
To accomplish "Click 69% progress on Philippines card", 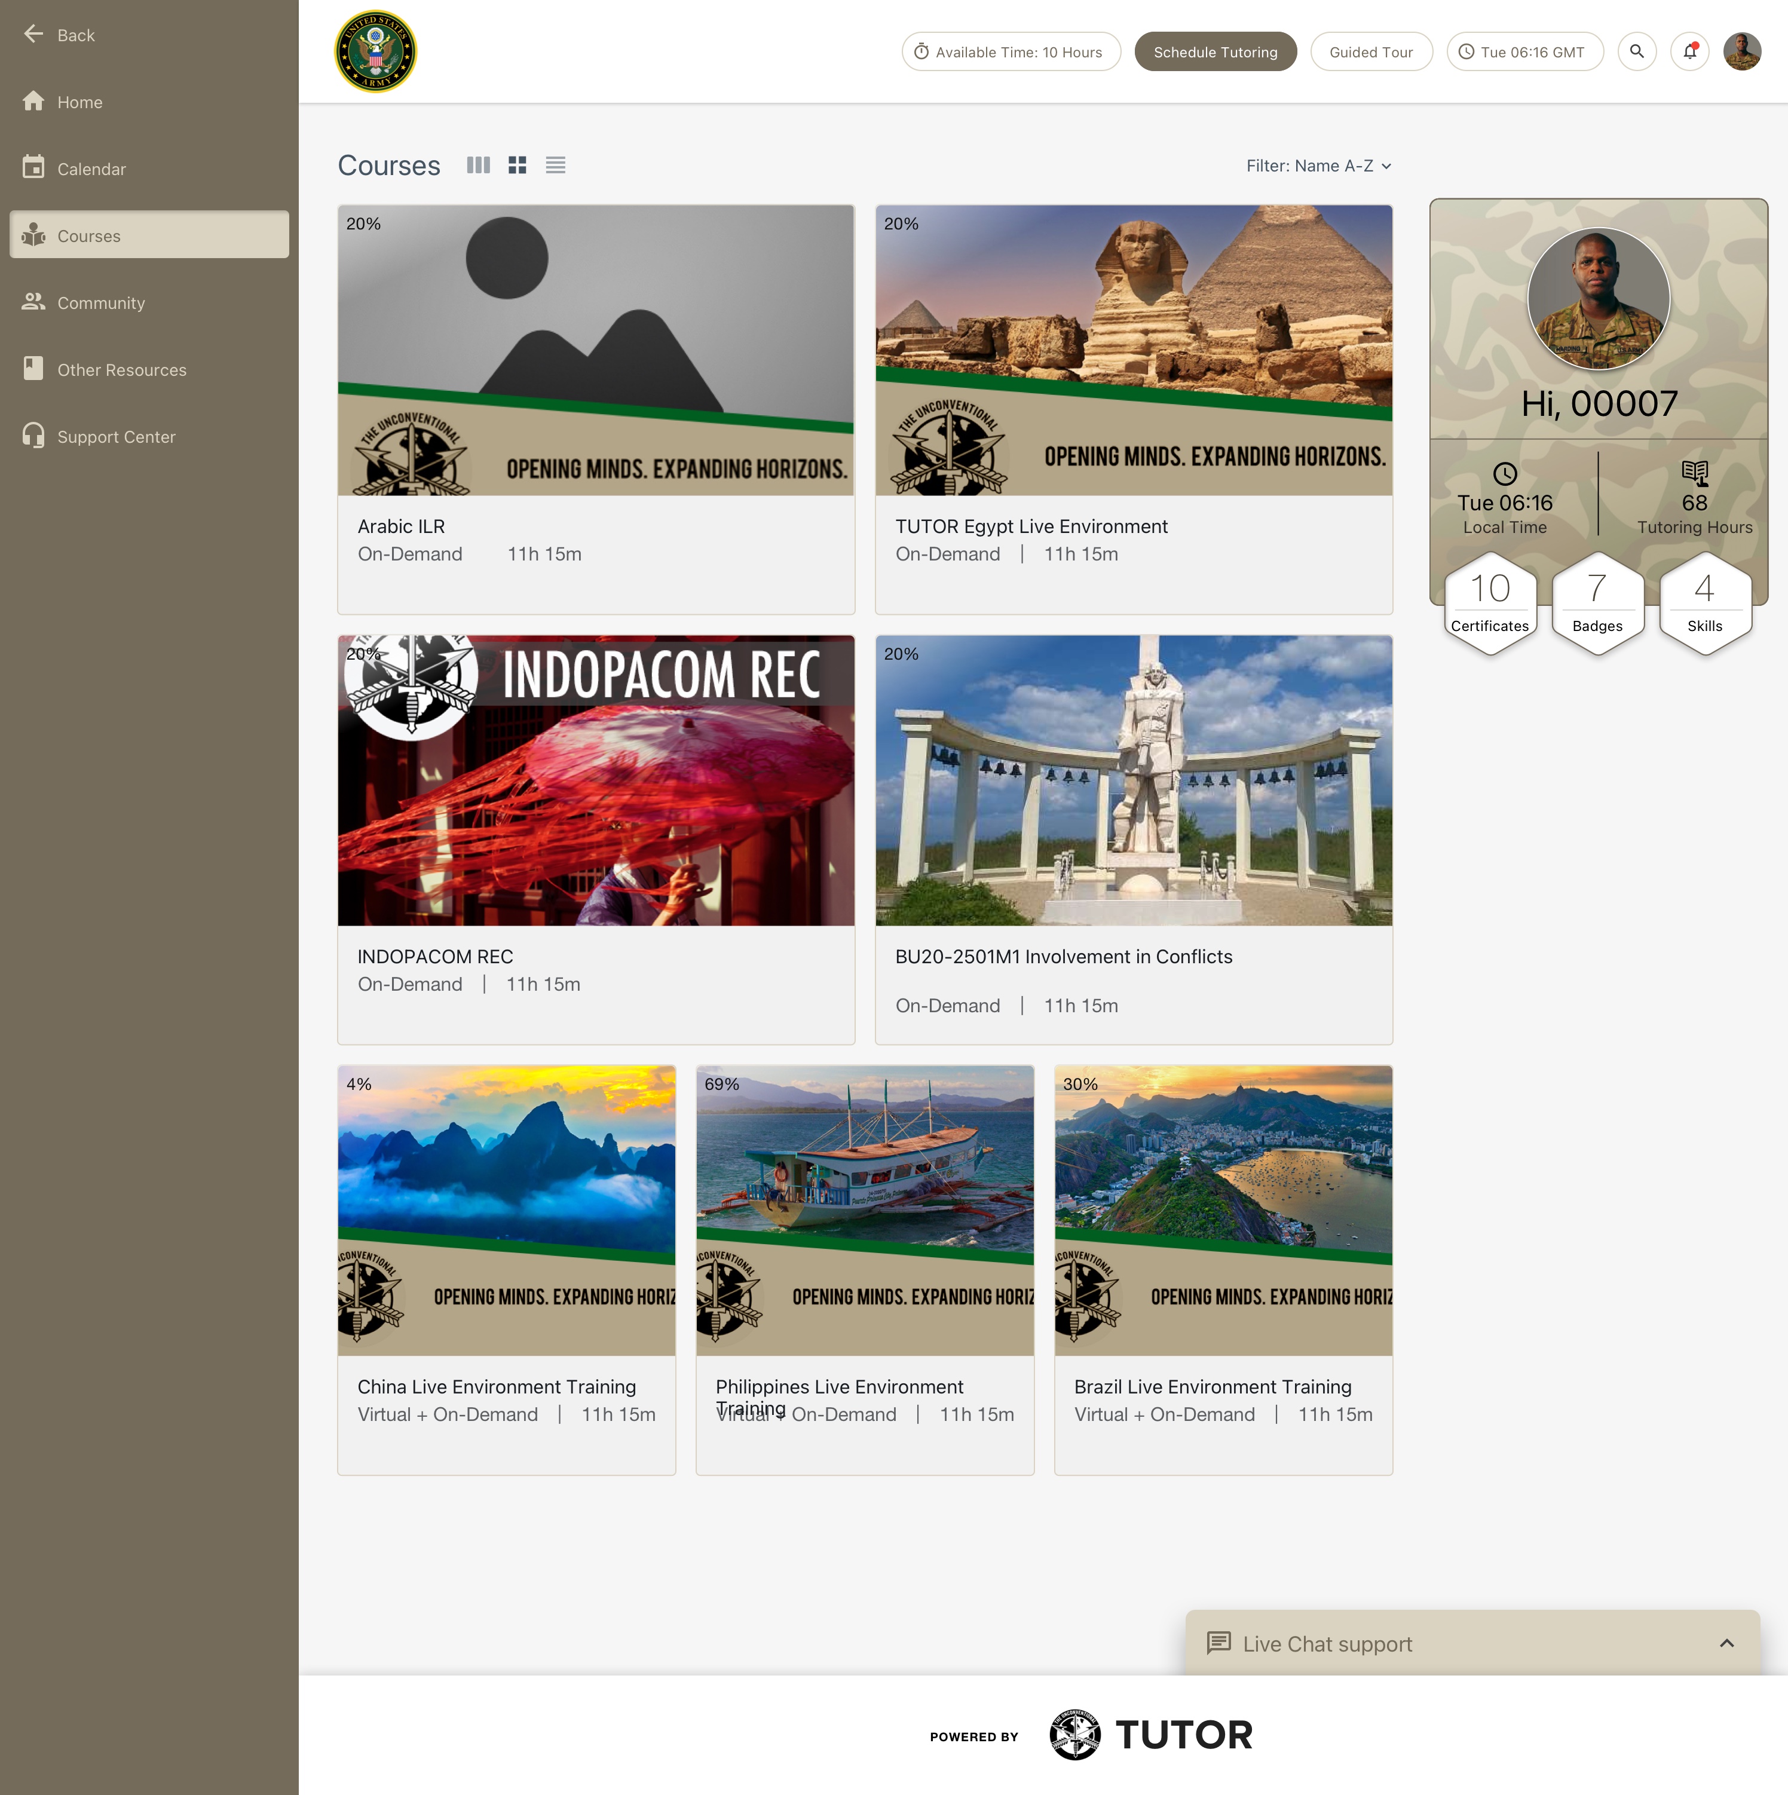I will 722,1085.
